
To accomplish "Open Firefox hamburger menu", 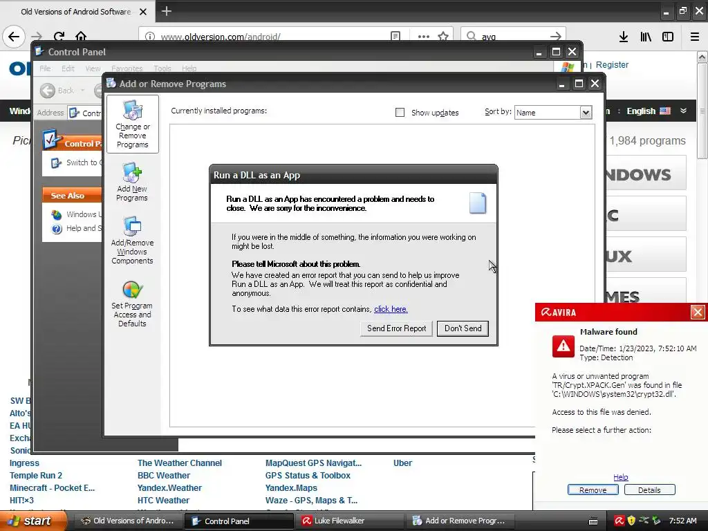I will pyautogui.click(x=695, y=37).
